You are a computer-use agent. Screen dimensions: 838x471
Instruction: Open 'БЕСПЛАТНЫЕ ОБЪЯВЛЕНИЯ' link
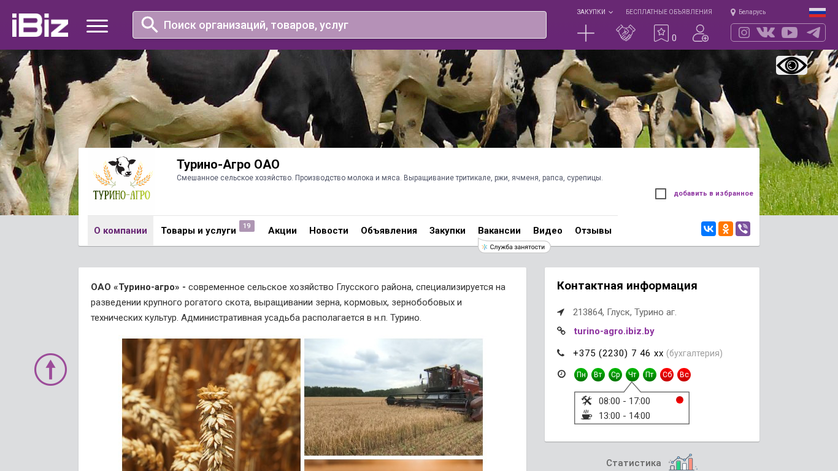click(669, 12)
